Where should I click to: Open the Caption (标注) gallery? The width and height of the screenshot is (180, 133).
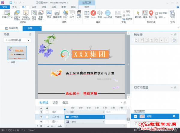(72, 15)
